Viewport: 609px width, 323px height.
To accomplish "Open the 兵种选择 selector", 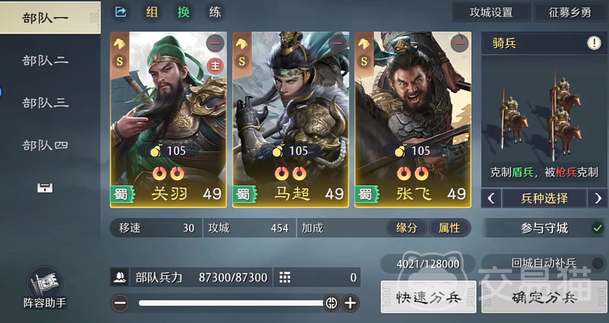I will 545,199.
